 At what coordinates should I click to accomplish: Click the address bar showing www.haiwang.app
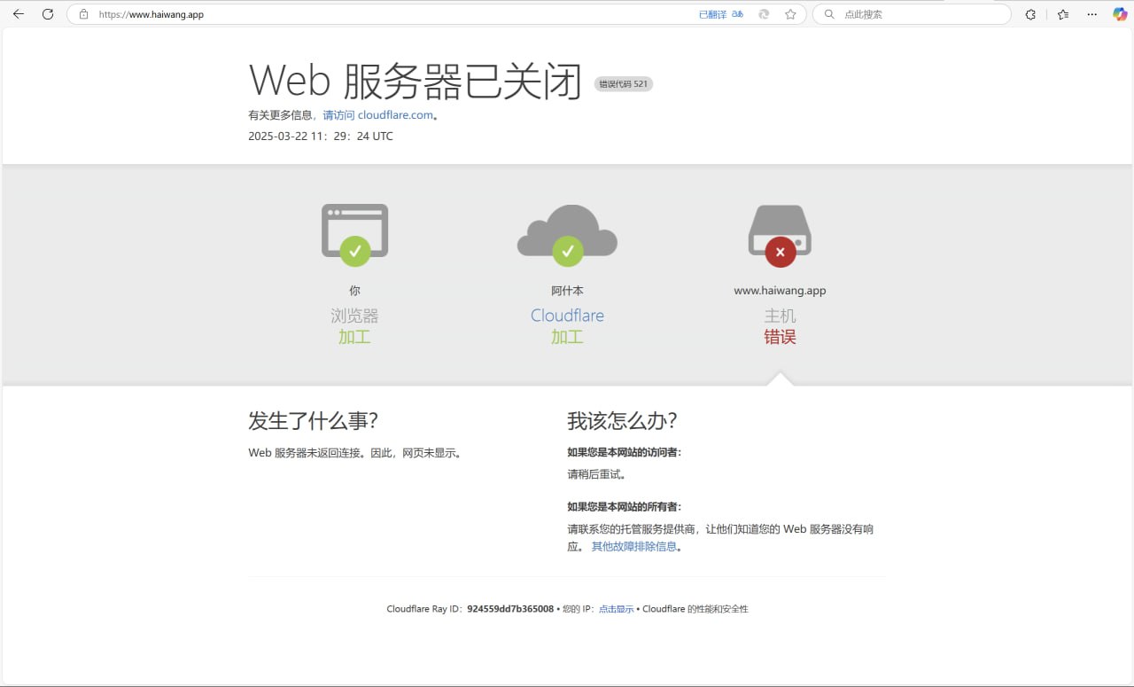tap(354, 14)
